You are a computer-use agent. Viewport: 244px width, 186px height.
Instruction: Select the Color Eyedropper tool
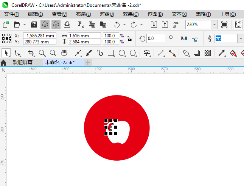tap(222, 53)
